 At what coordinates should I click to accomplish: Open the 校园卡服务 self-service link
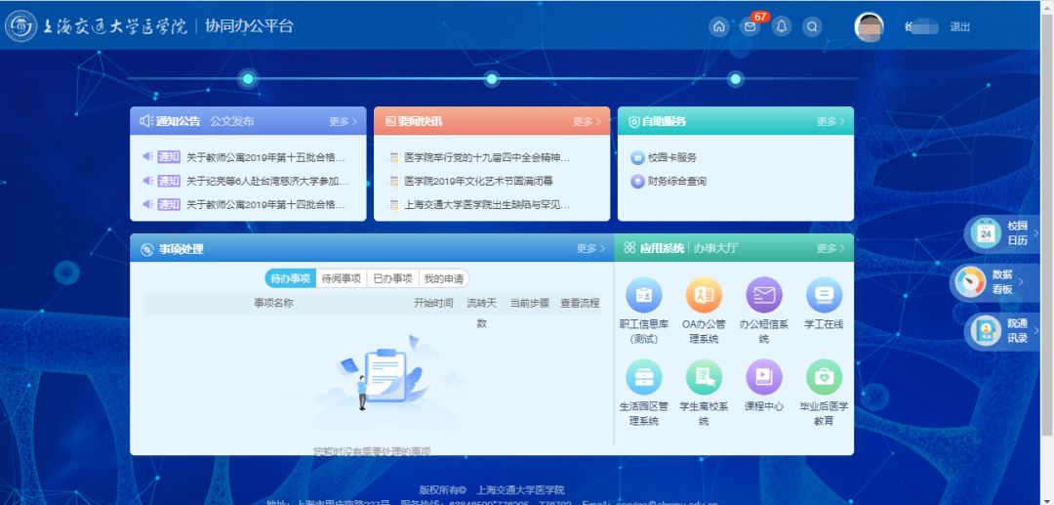click(x=671, y=157)
